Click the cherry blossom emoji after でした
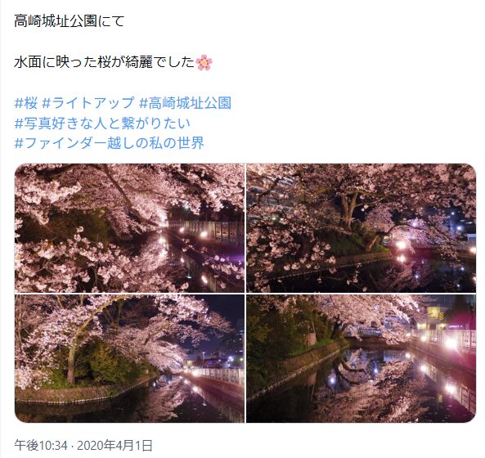Viewport: 485px width, 458px height. pos(204,62)
